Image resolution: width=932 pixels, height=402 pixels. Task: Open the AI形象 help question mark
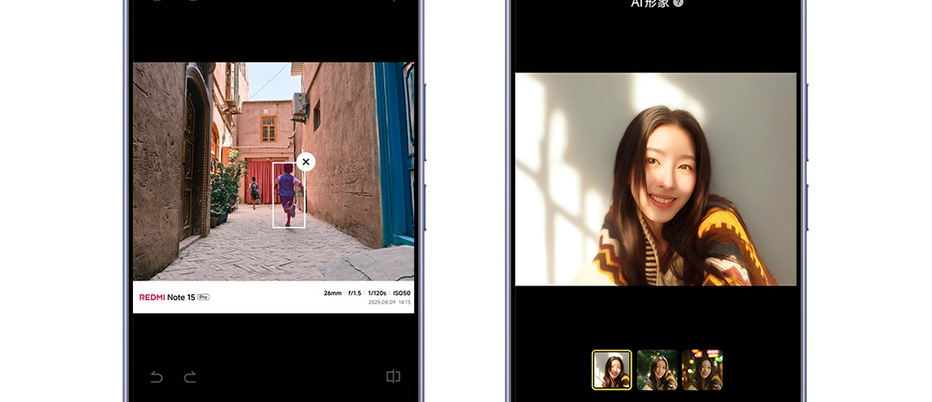click(679, 3)
